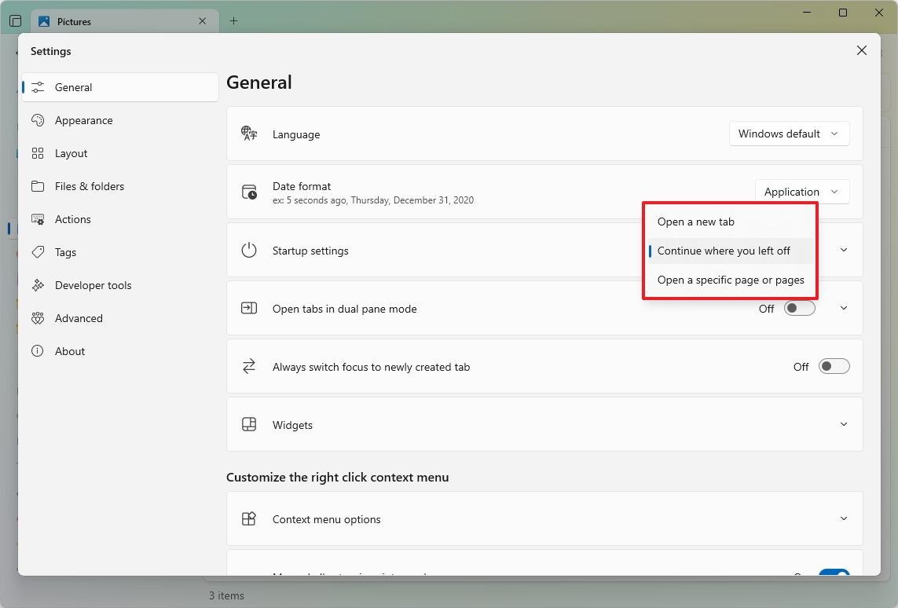
Task: Open the Language dropdown
Action: click(789, 134)
